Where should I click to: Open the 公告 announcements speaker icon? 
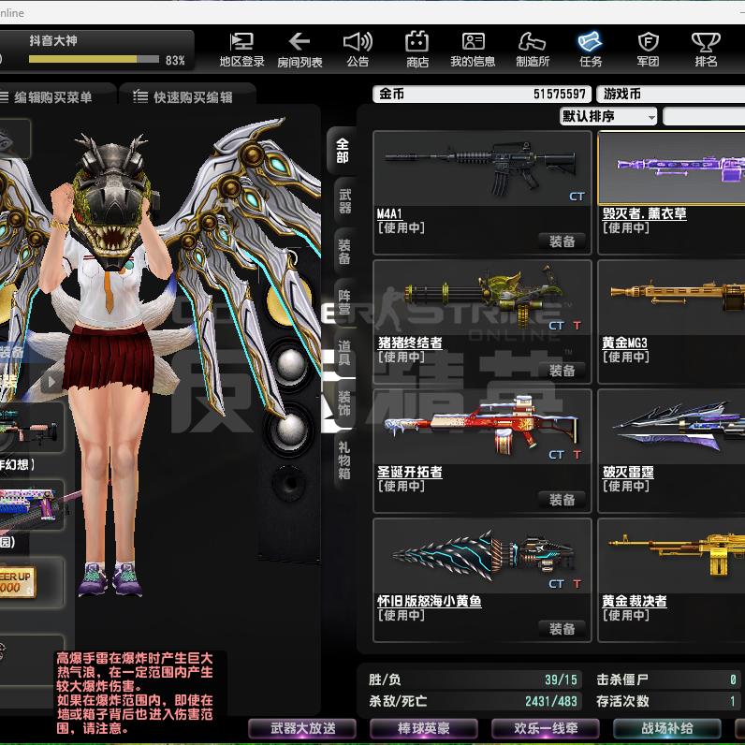pos(358,49)
